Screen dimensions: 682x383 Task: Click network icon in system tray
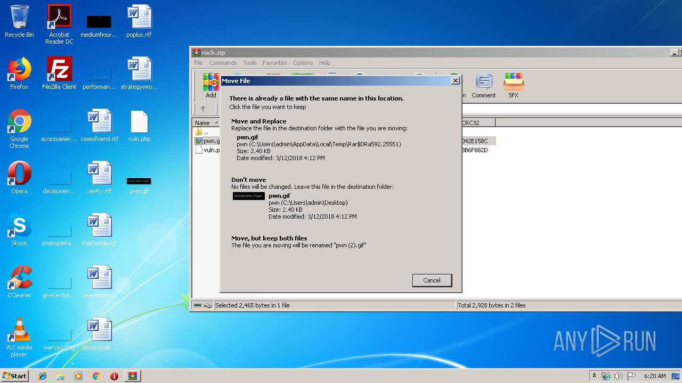pyautogui.click(x=606, y=376)
